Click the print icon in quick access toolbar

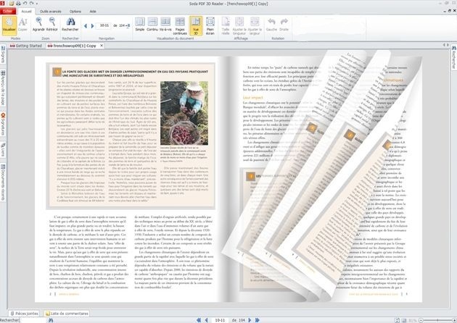click(18, 4)
